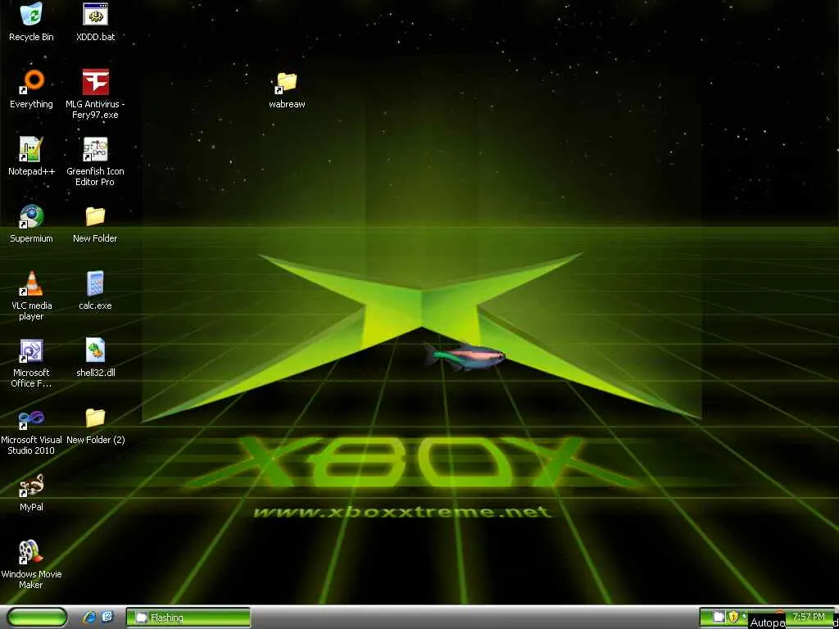The width and height of the screenshot is (839, 629).
Task: Launch Internet Explorer from Quick Launch
Action: click(89, 618)
